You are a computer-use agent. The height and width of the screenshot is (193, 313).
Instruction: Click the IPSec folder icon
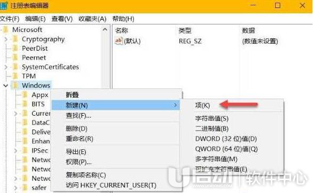(25, 150)
